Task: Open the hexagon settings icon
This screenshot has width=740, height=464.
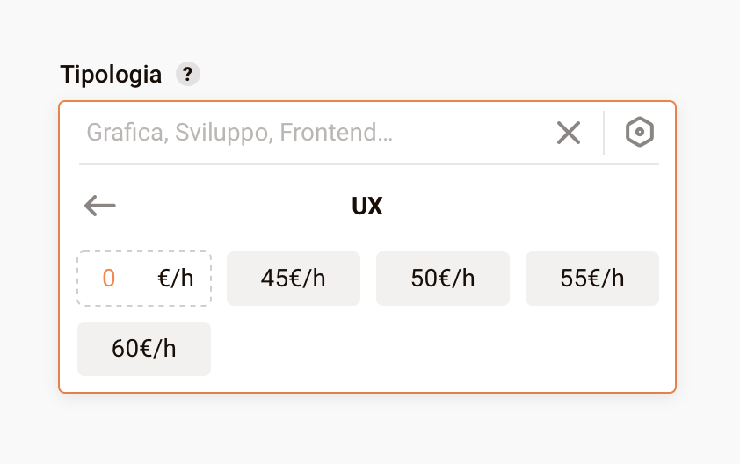Action: coord(640,133)
